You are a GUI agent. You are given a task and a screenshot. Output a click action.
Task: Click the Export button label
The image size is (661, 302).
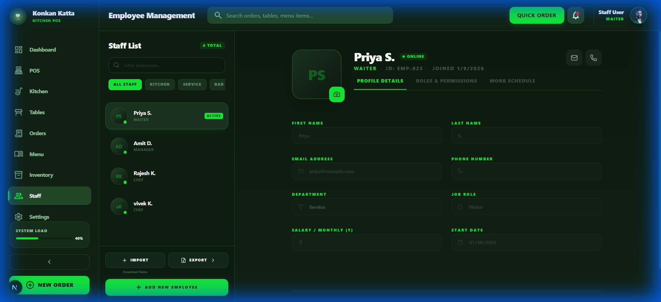point(198,260)
